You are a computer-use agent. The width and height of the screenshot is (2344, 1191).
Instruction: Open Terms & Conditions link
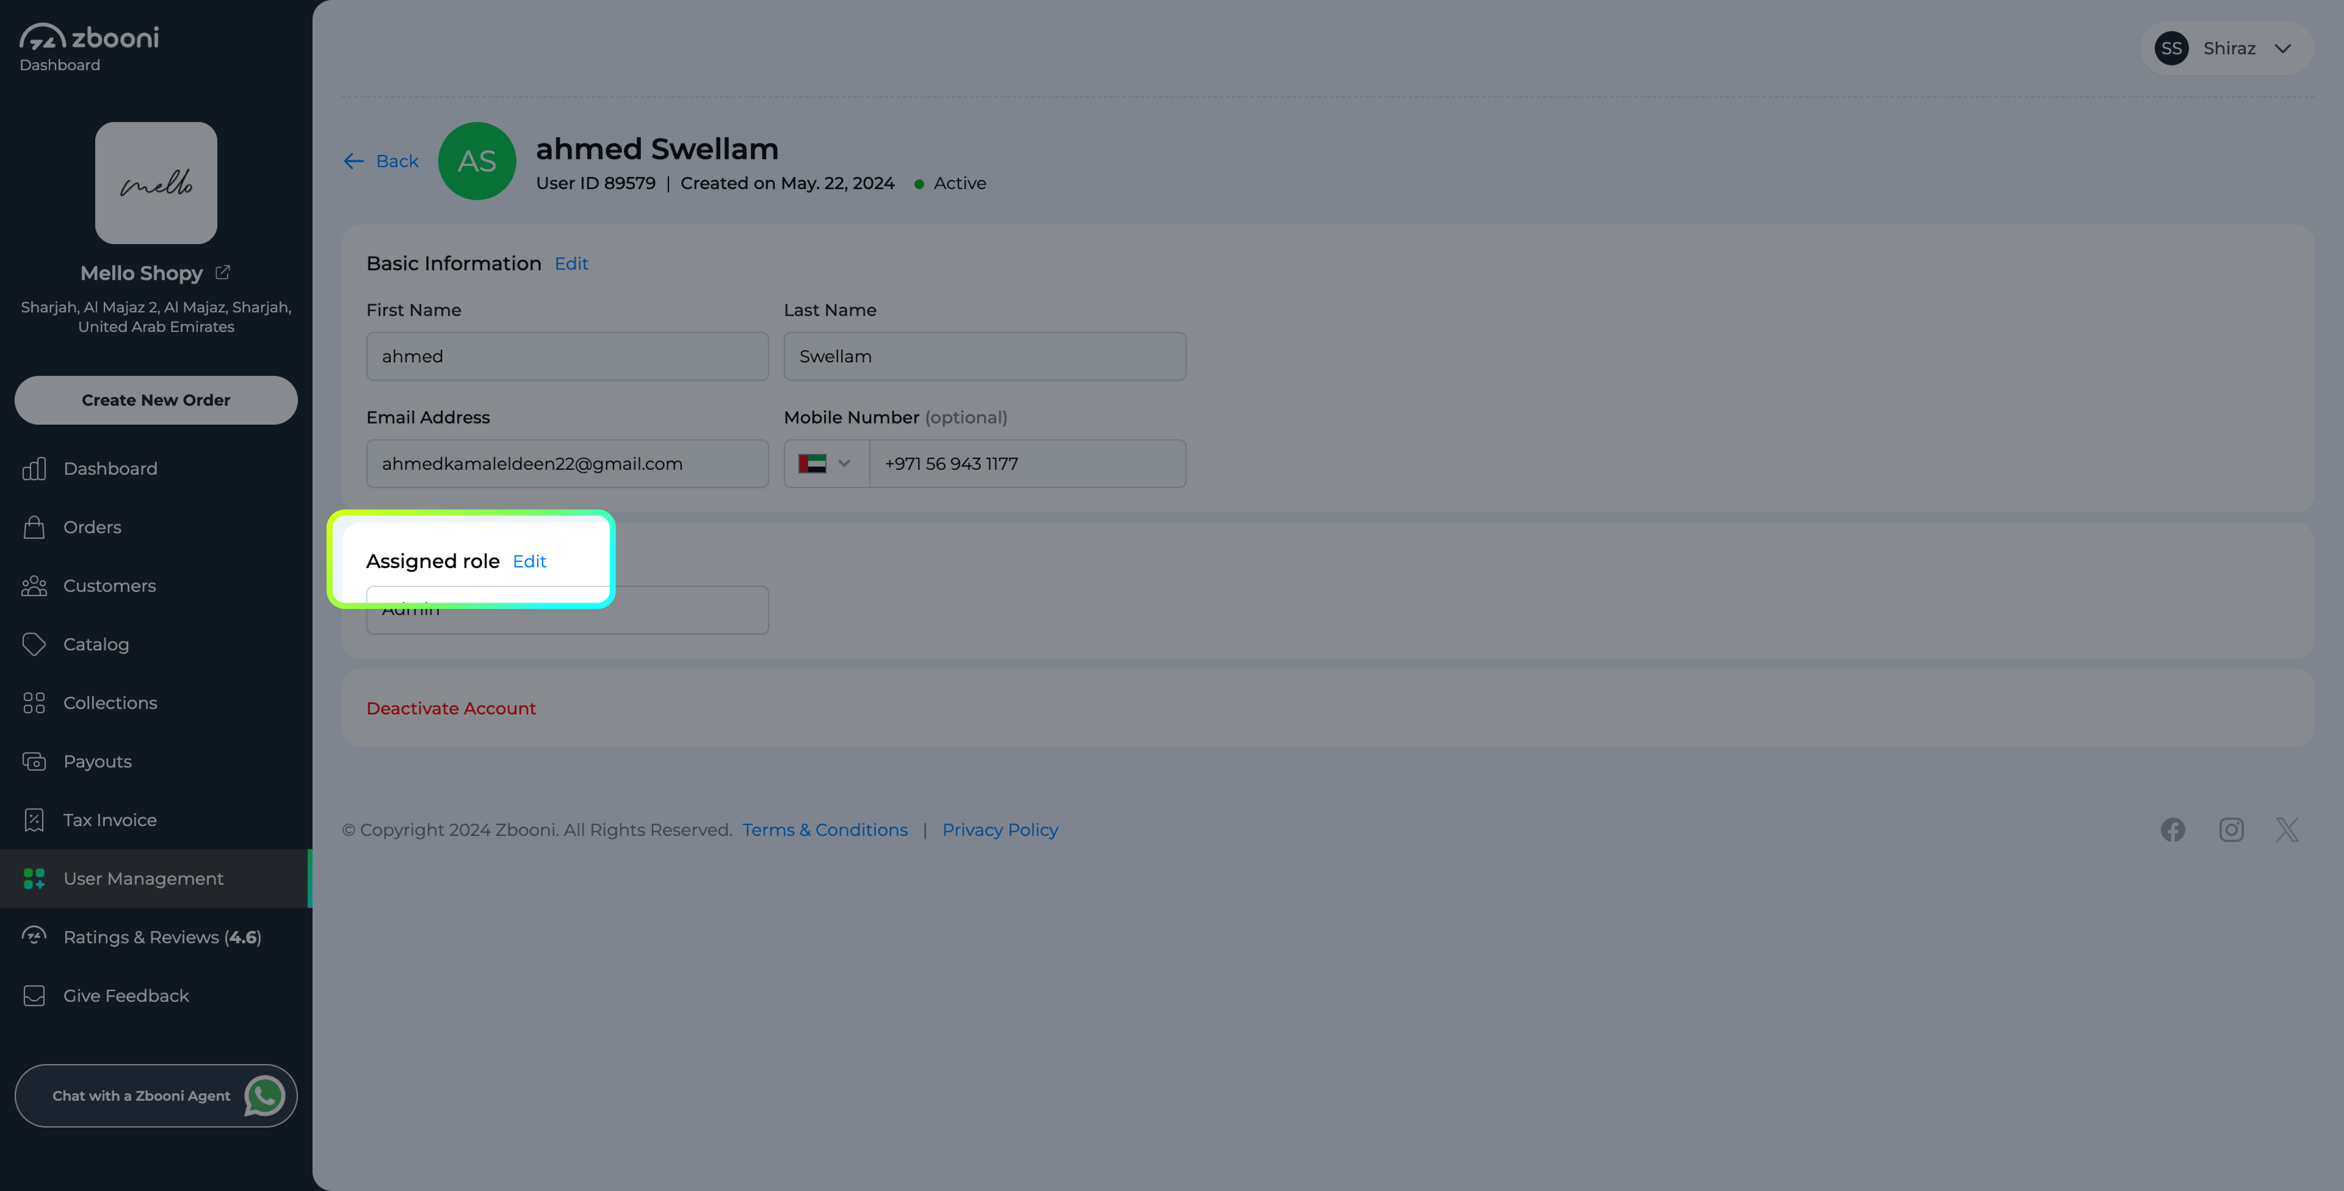(824, 830)
